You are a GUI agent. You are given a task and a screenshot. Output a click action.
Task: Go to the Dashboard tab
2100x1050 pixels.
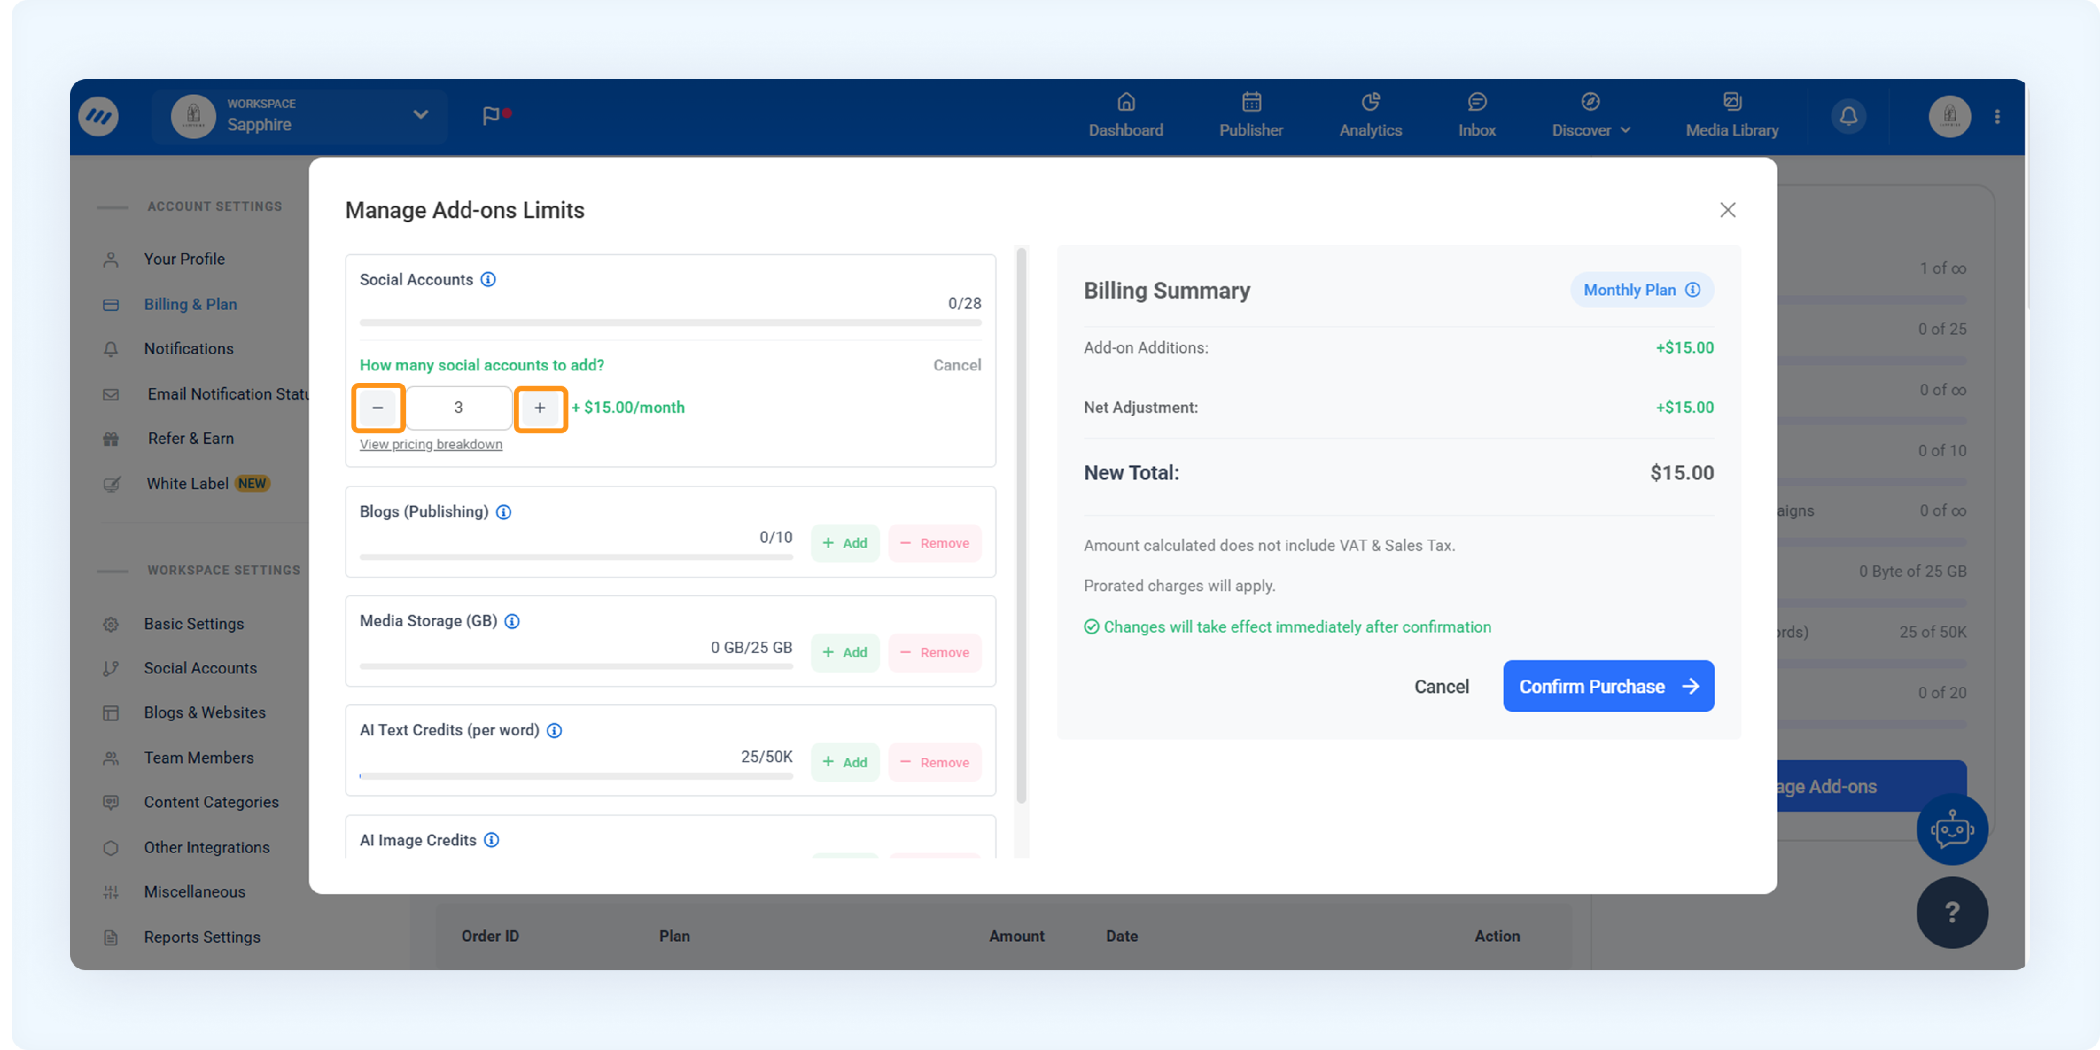pos(1126,115)
